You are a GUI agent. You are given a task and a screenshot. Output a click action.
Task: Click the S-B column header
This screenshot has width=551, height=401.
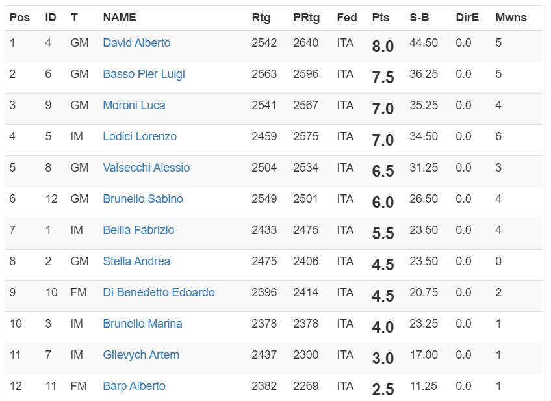click(419, 18)
